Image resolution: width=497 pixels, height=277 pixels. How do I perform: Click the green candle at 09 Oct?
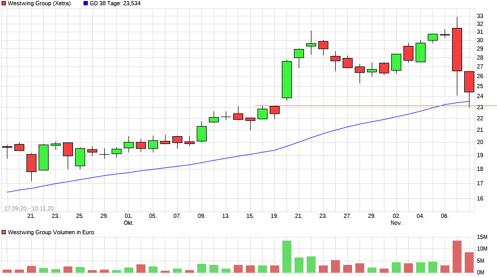201,134
